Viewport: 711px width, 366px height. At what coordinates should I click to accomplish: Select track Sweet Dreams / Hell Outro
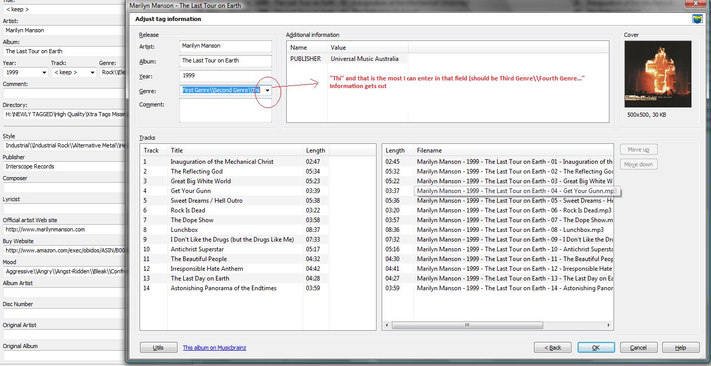tap(207, 201)
